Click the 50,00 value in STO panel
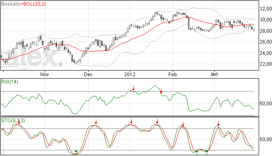The image size is (278, 156). tap(266, 139)
